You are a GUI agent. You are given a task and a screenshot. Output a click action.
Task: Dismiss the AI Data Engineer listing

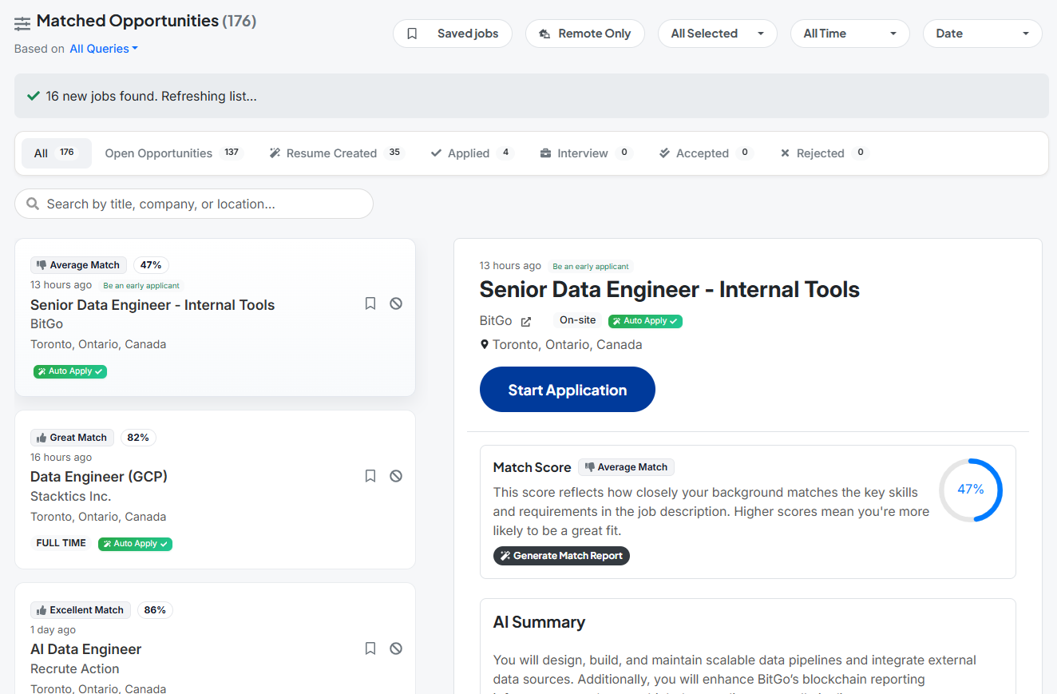tap(396, 648)
